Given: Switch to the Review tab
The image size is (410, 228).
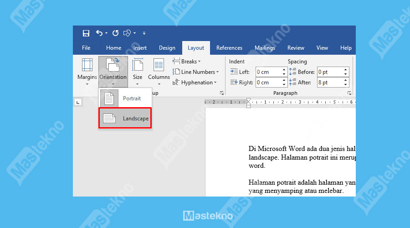Looking at the screenshot, I should (x=296, y=48).
